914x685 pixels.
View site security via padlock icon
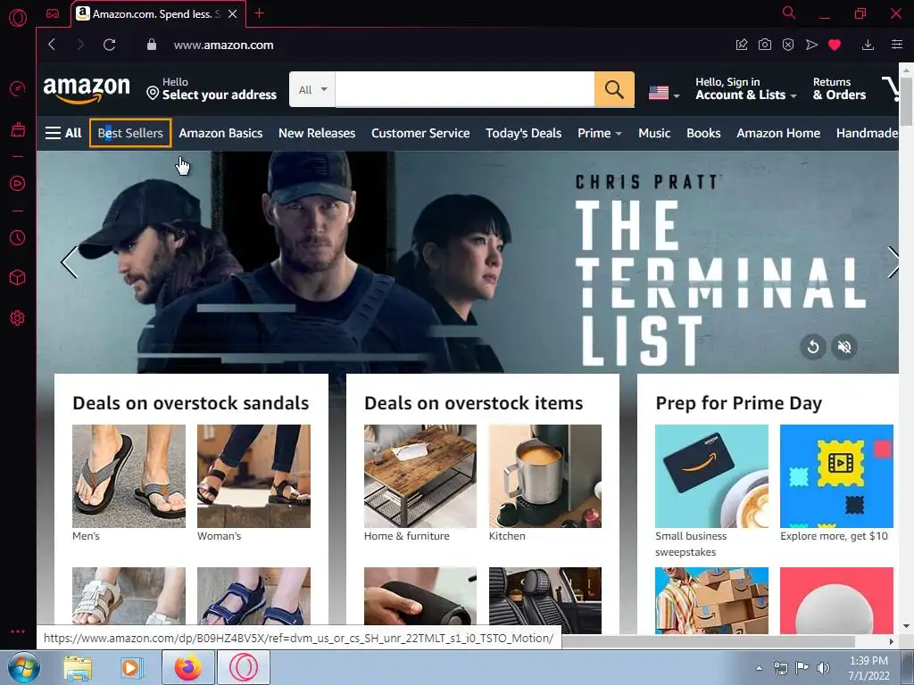pos(152,45)
